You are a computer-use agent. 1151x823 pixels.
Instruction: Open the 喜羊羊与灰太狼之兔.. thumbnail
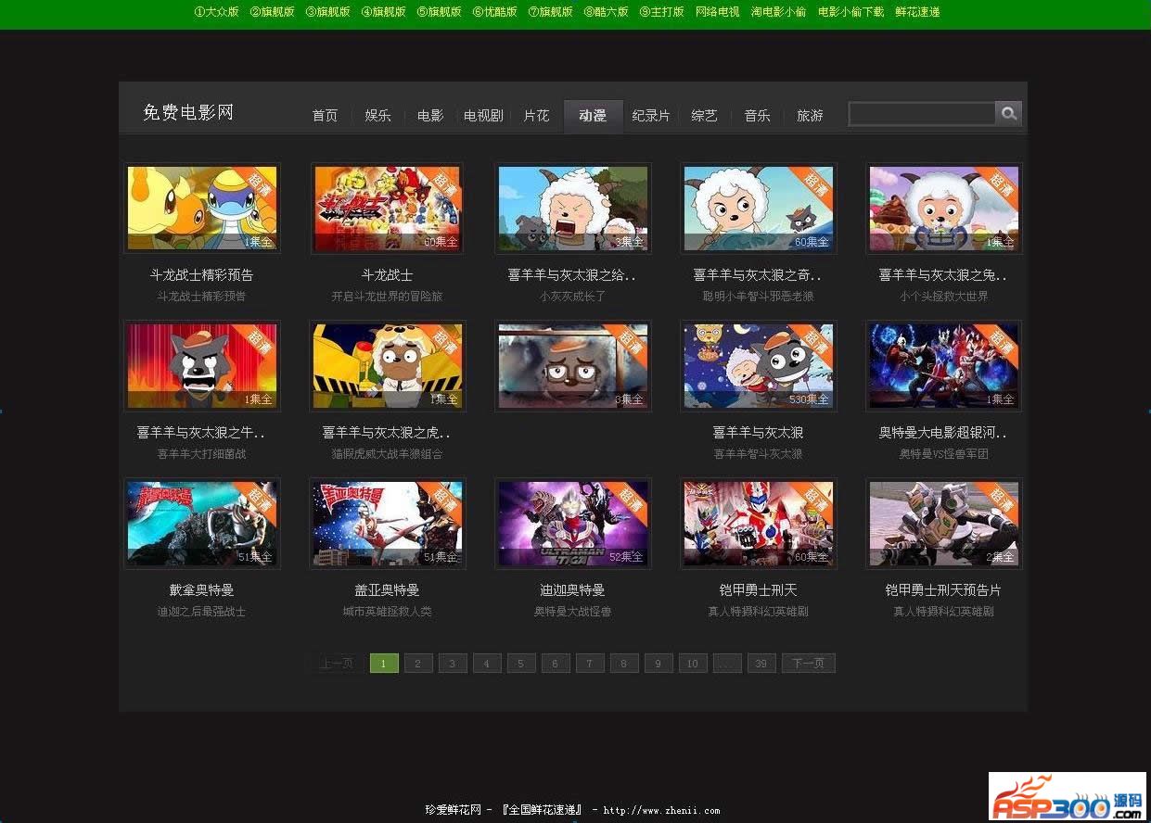pos(944,209)
